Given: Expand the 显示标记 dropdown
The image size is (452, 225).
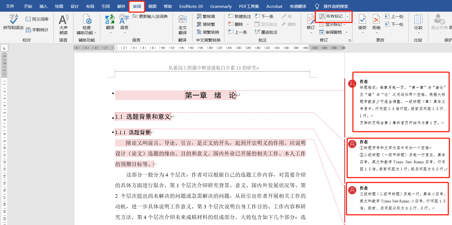Looking at the screenshot, I should (x=344, y=24).
